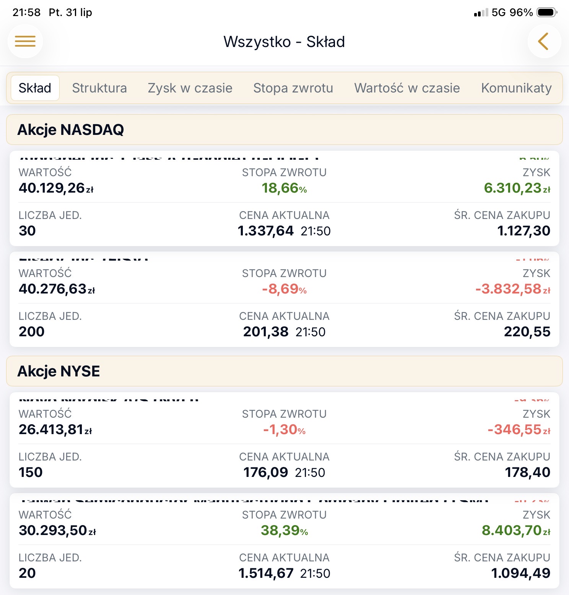Collapse the Akcje NASDAQ section header

(x=284, y=130)
